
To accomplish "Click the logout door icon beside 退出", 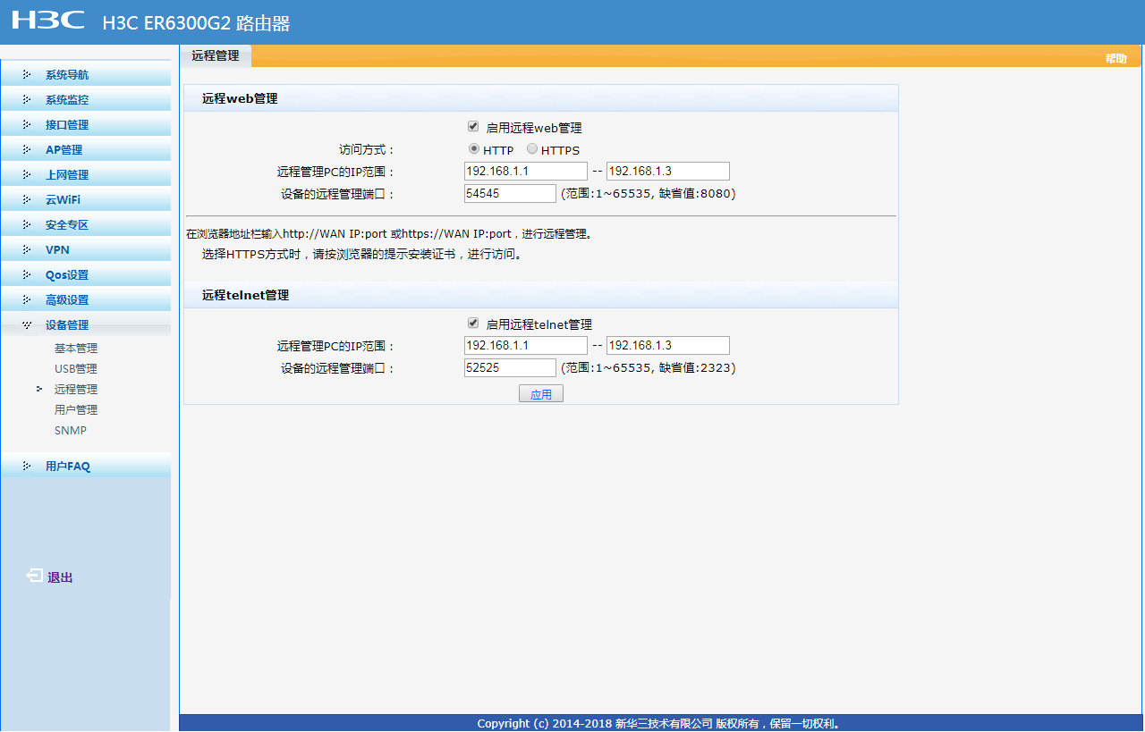I will pos(34,576).
